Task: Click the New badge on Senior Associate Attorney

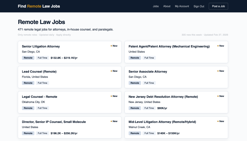Action: (221, 71)
